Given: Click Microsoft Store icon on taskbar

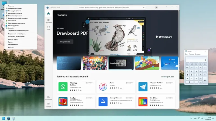Looking at the screenshot, I should [9, 118].
